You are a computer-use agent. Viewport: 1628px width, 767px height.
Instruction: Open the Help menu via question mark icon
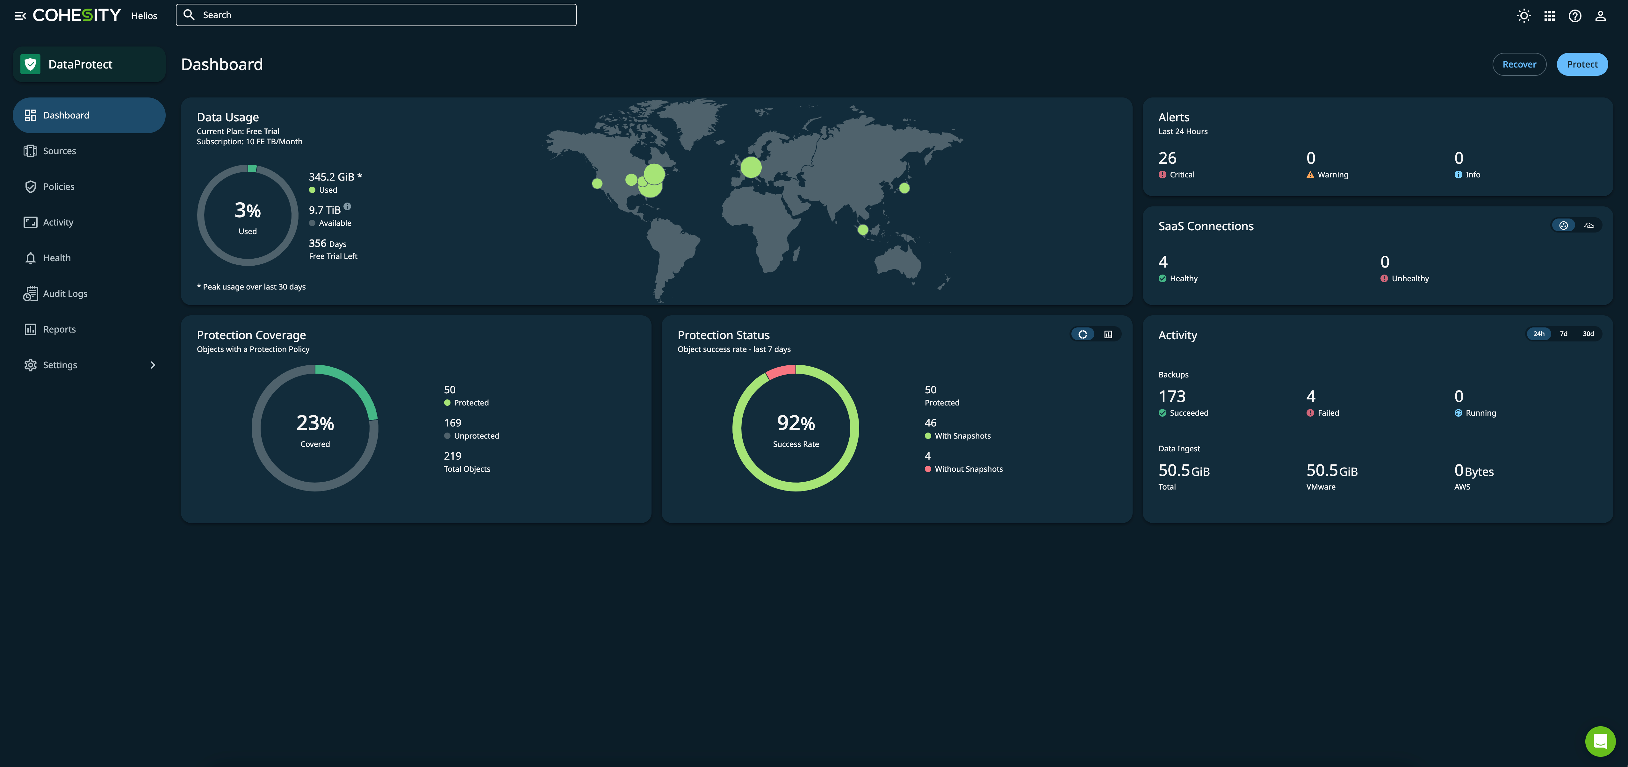pyautogui.click(x=1575, y=15)
